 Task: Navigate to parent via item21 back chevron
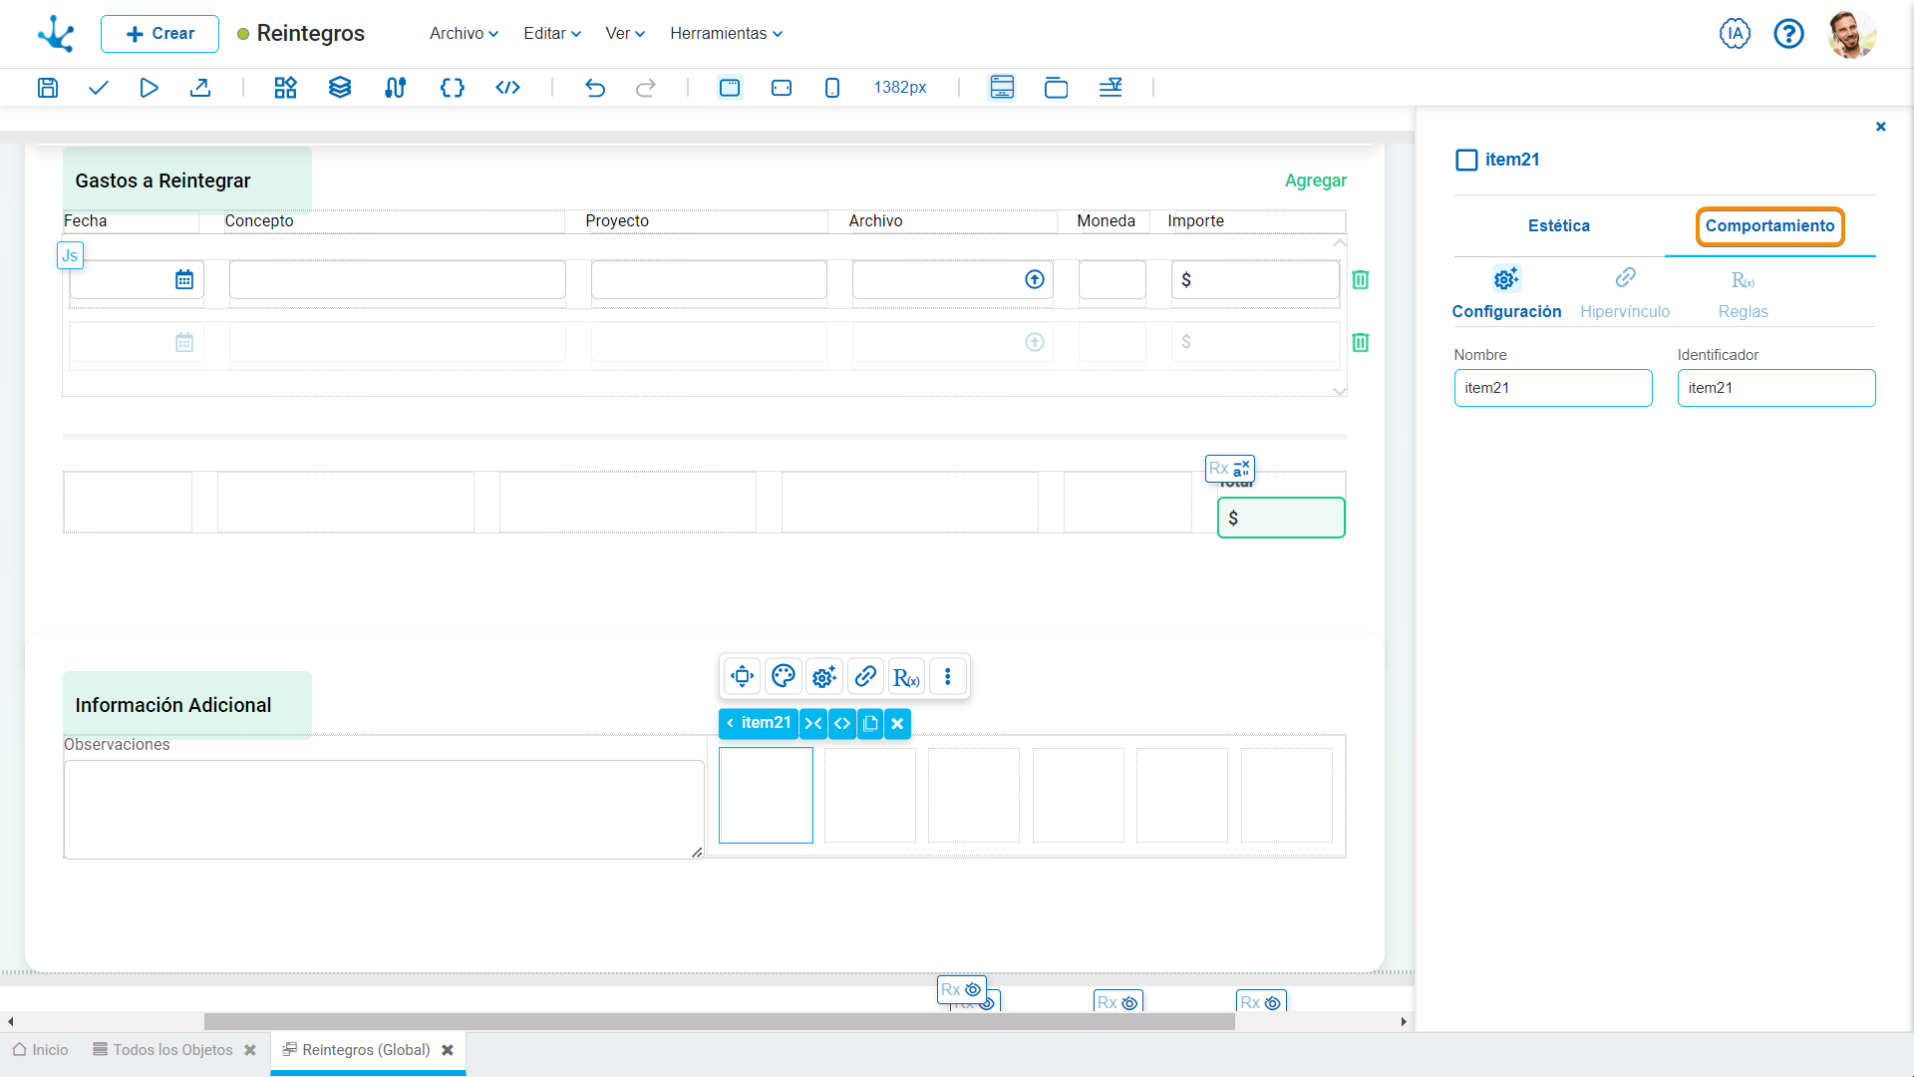pos(730,724)
